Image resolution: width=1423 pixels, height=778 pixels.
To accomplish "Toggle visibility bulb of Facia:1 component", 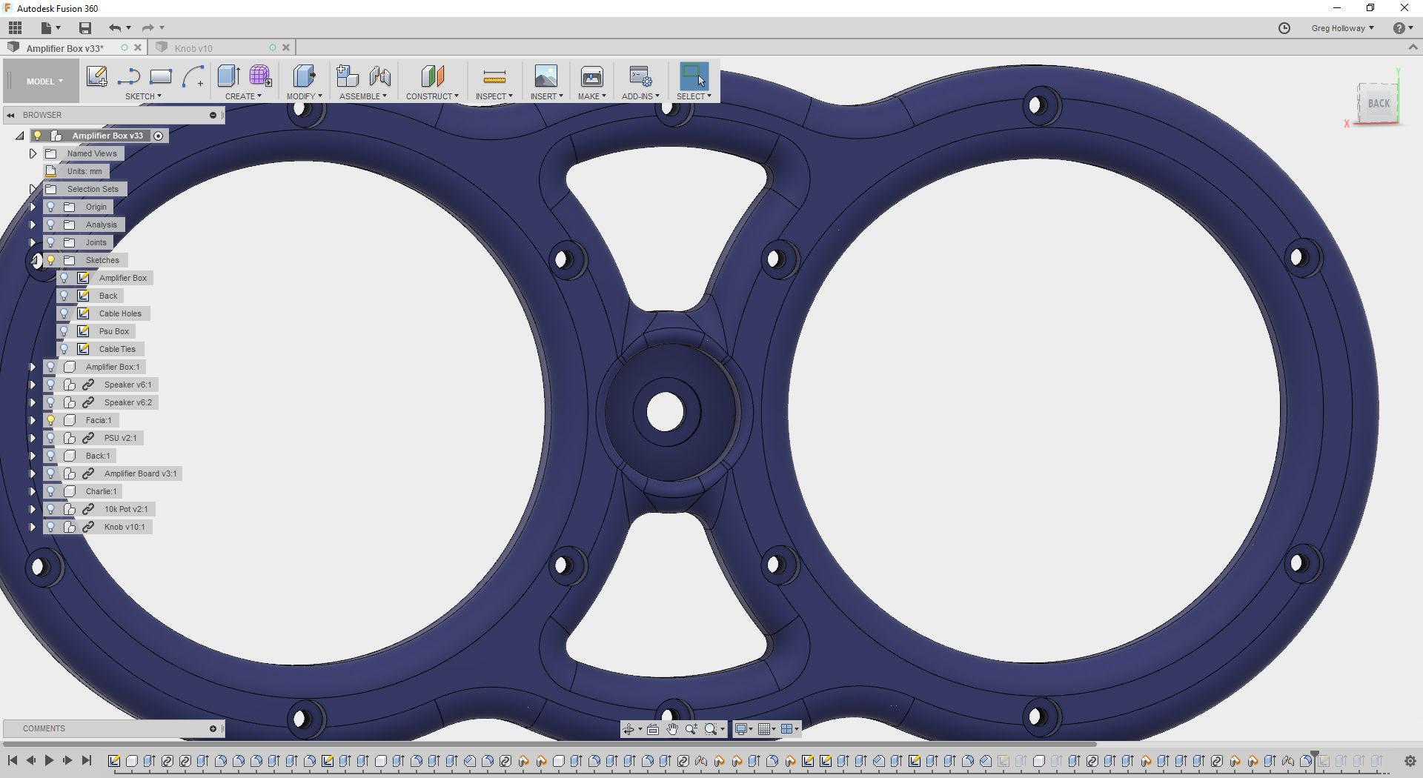I will tap(51, 420).
